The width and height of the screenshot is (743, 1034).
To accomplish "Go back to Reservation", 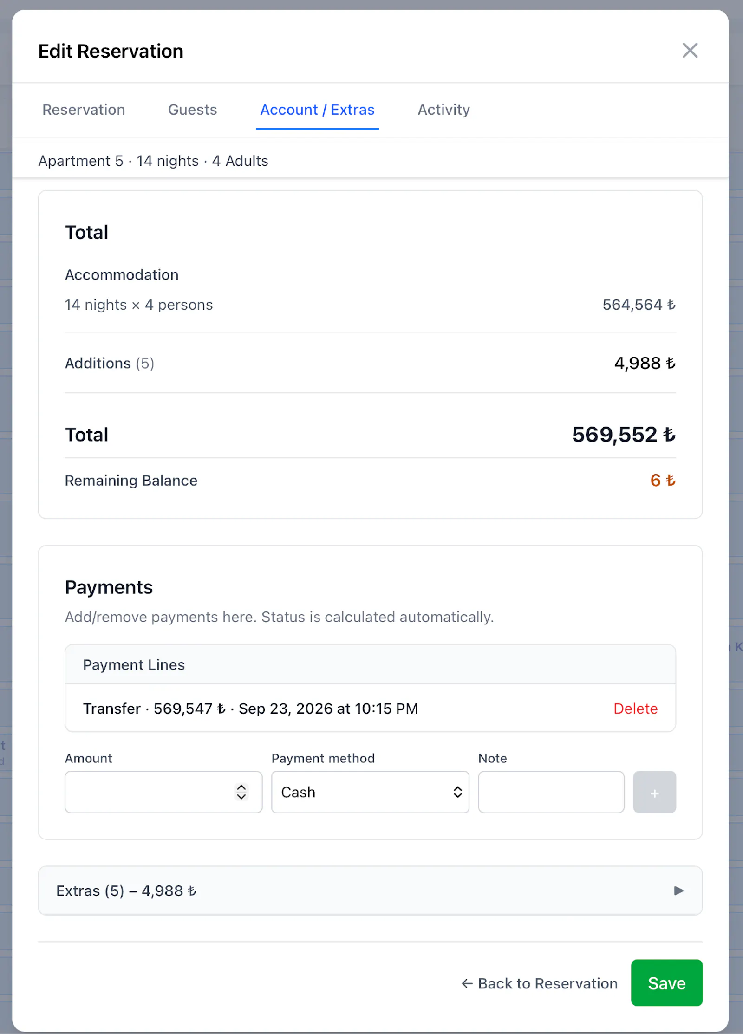I will click(x=540, y=983).
